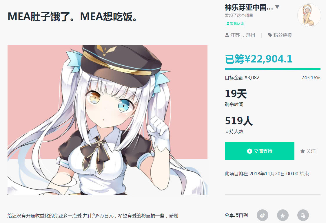The width and height of the screenshot is (326, 223).
Task: Click the 实名认证 verification badge
Action: 235,23
